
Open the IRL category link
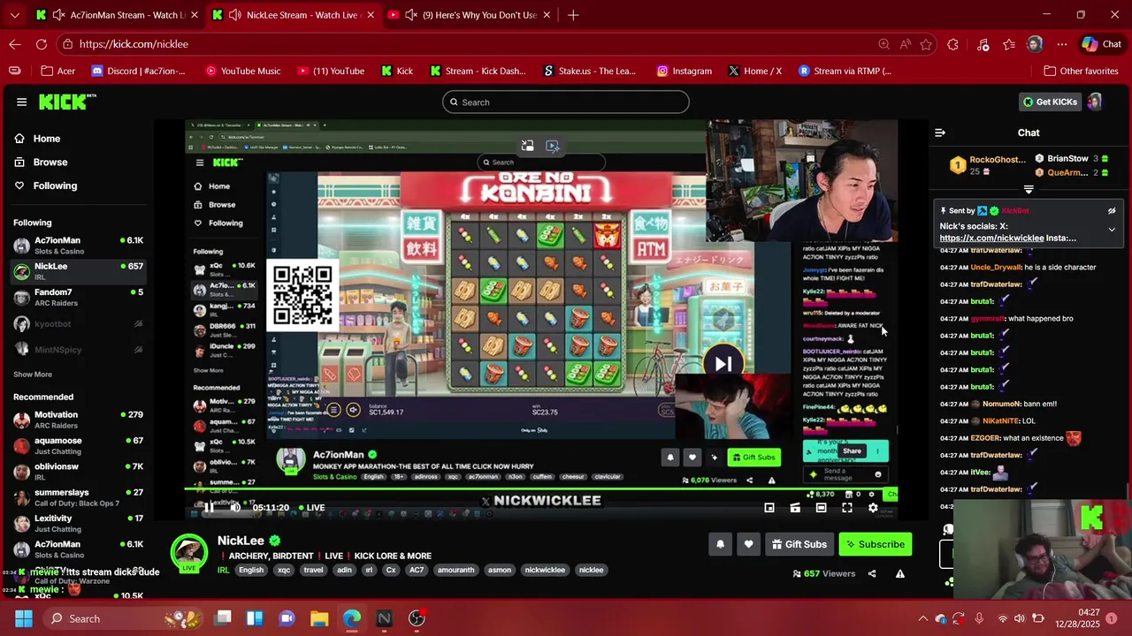coord(224,570)
